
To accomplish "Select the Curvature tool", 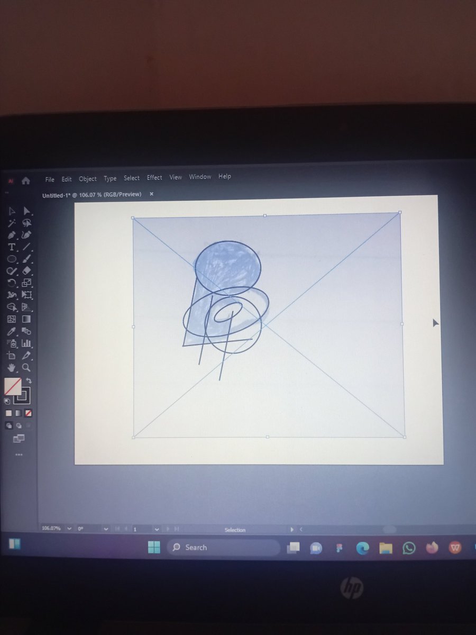I will point(27,235).
